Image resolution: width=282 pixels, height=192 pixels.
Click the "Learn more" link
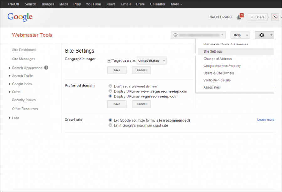point(265,119)
